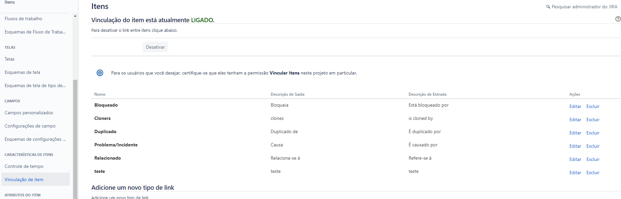This screenshot has width=621, height=199.
Task: Click the Descrição de Entrada column header
Action: point(427,94)
